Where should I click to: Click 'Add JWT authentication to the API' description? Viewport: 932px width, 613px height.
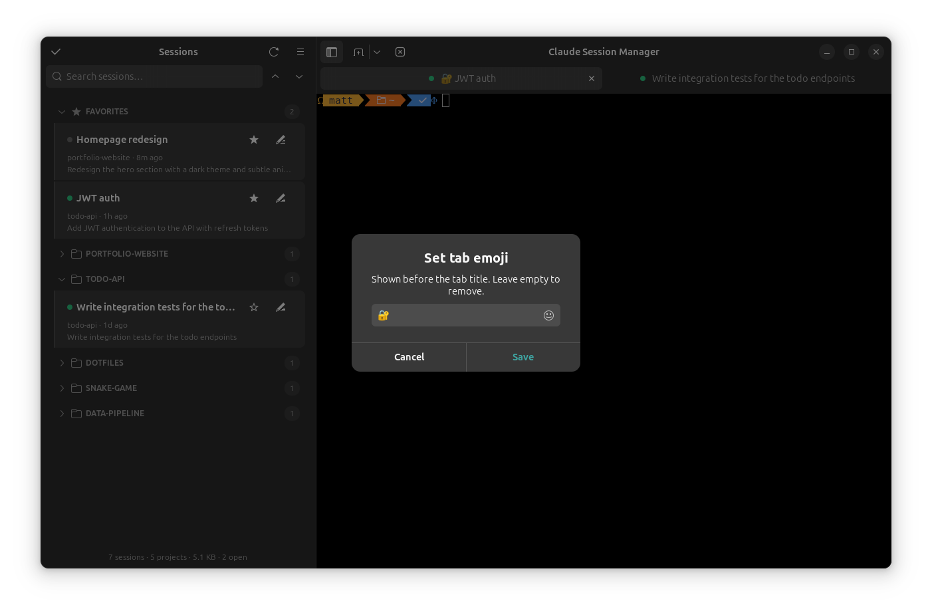(168, 228)
